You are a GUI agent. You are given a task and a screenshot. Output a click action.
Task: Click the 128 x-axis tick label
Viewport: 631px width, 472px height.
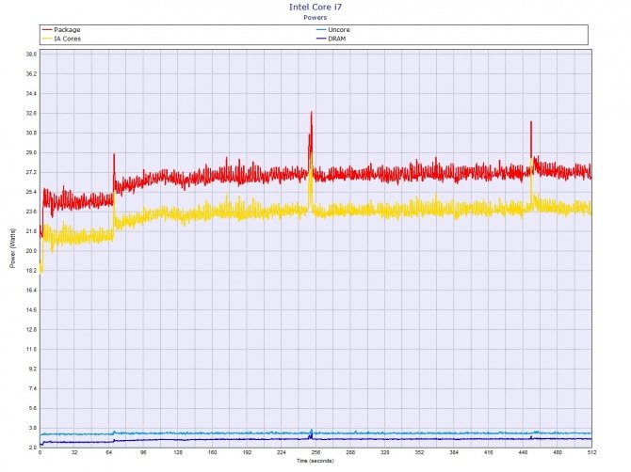[178, 452]
